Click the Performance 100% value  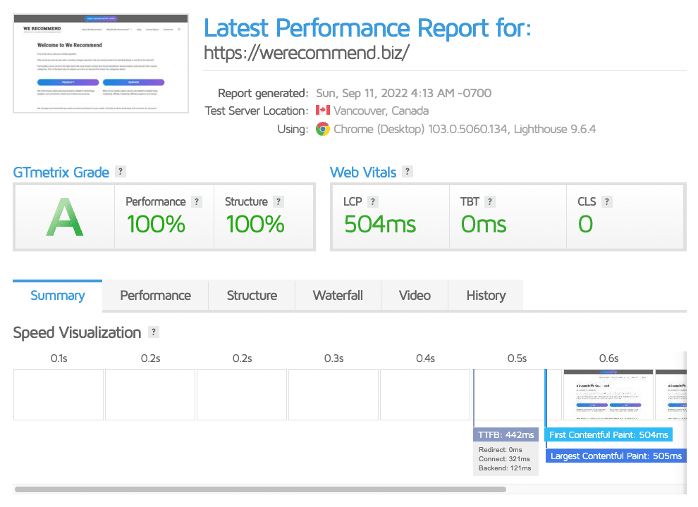(156, 224)
